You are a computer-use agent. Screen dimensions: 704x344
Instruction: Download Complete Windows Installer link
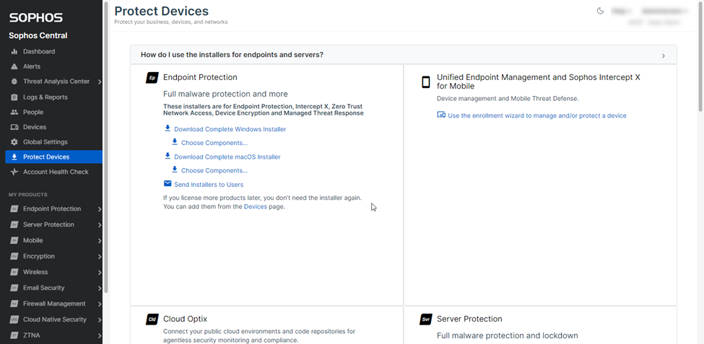coord(230,129)
